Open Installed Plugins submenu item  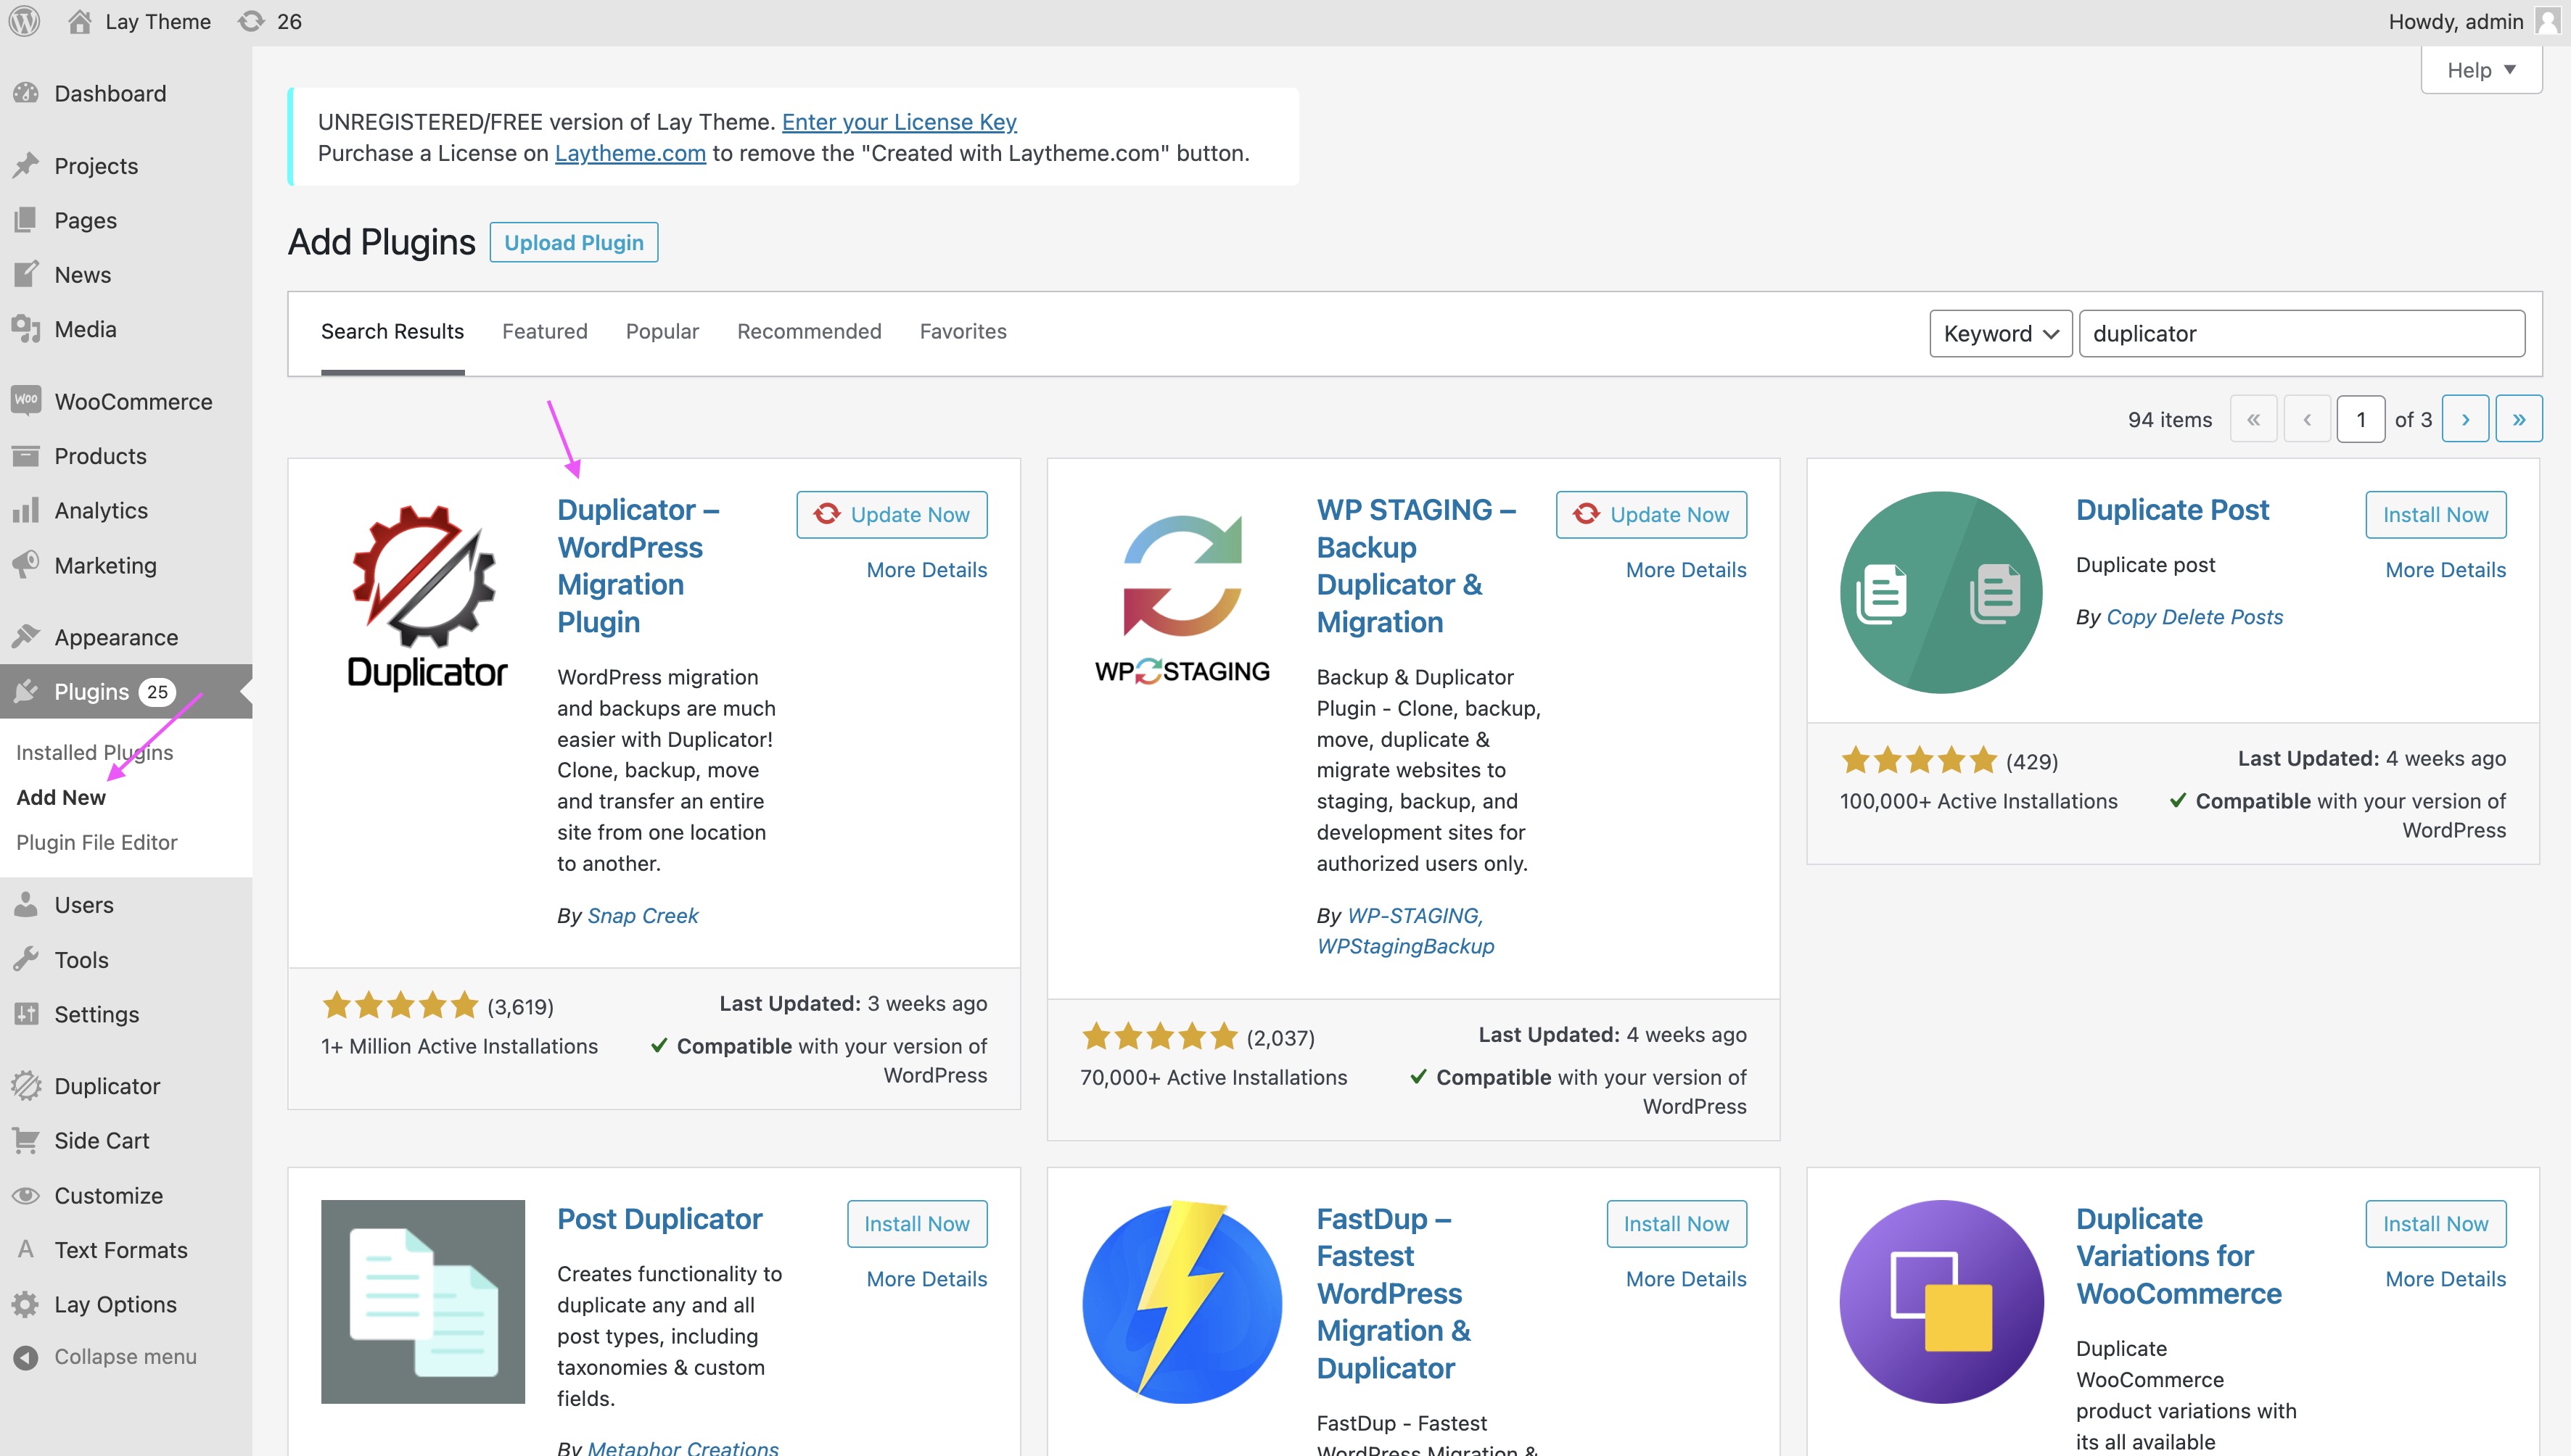[95, 752]
